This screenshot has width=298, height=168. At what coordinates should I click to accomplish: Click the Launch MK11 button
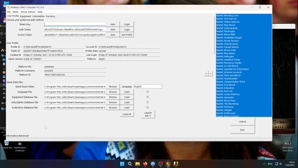[x=148, y=114]
